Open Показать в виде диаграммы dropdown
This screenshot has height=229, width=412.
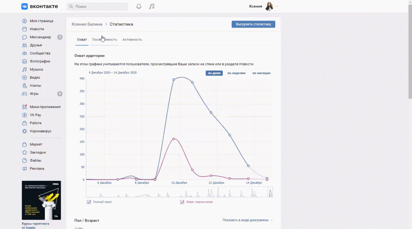(247, 220)
